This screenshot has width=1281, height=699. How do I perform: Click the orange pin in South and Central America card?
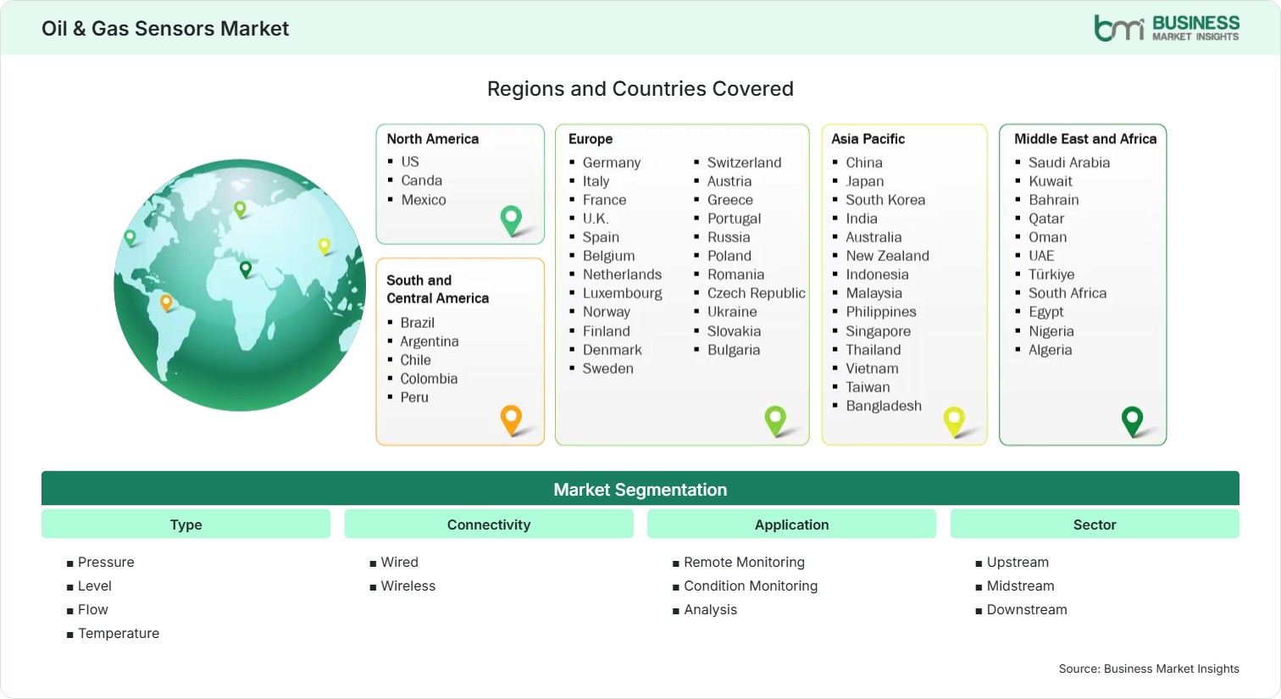[511, 419]
